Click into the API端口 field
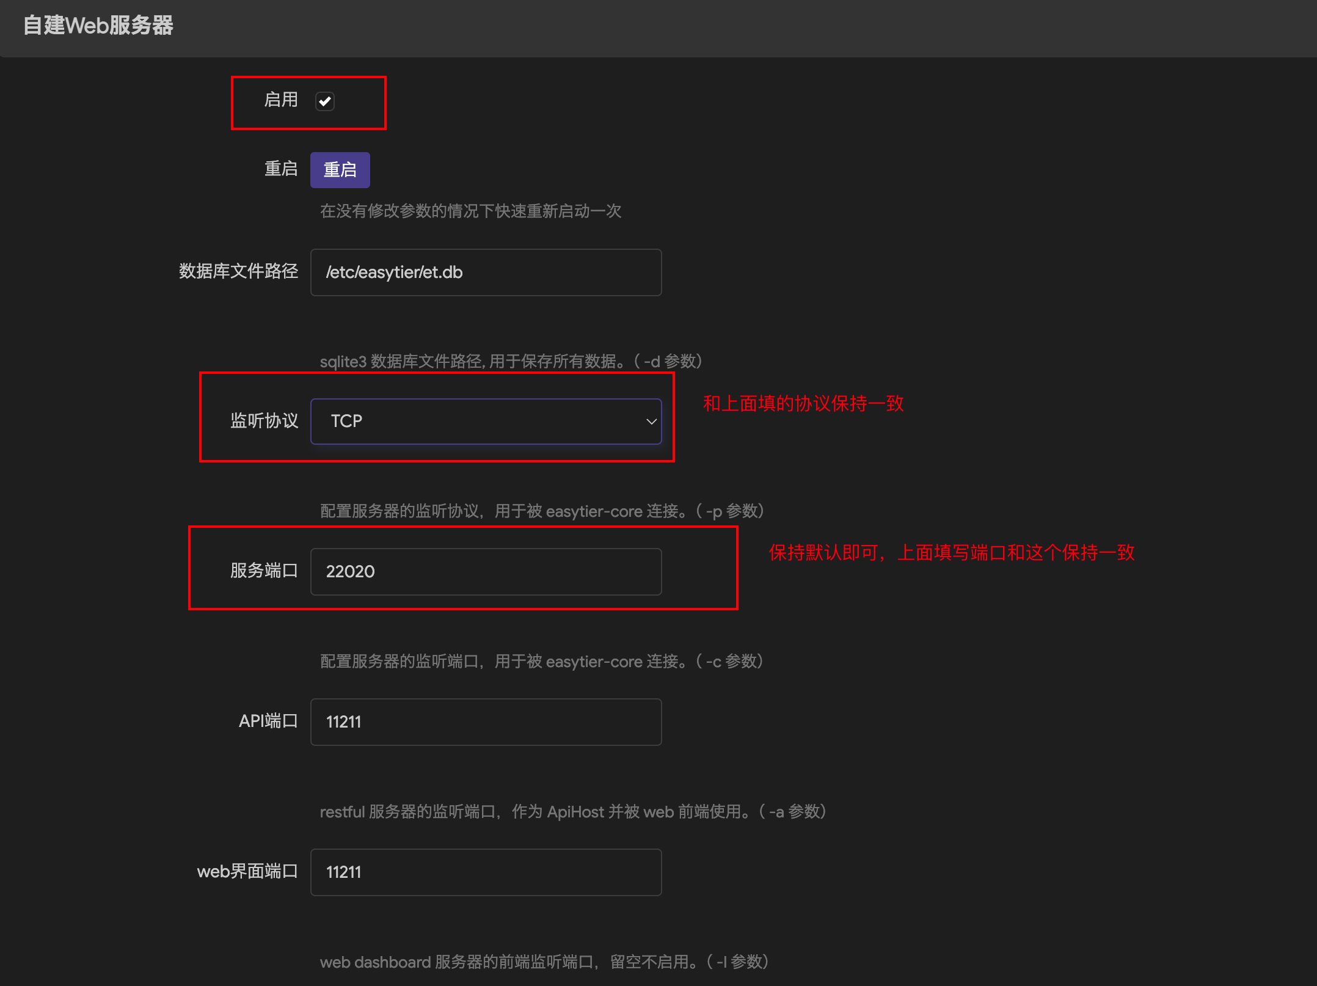 pos(486,721)
